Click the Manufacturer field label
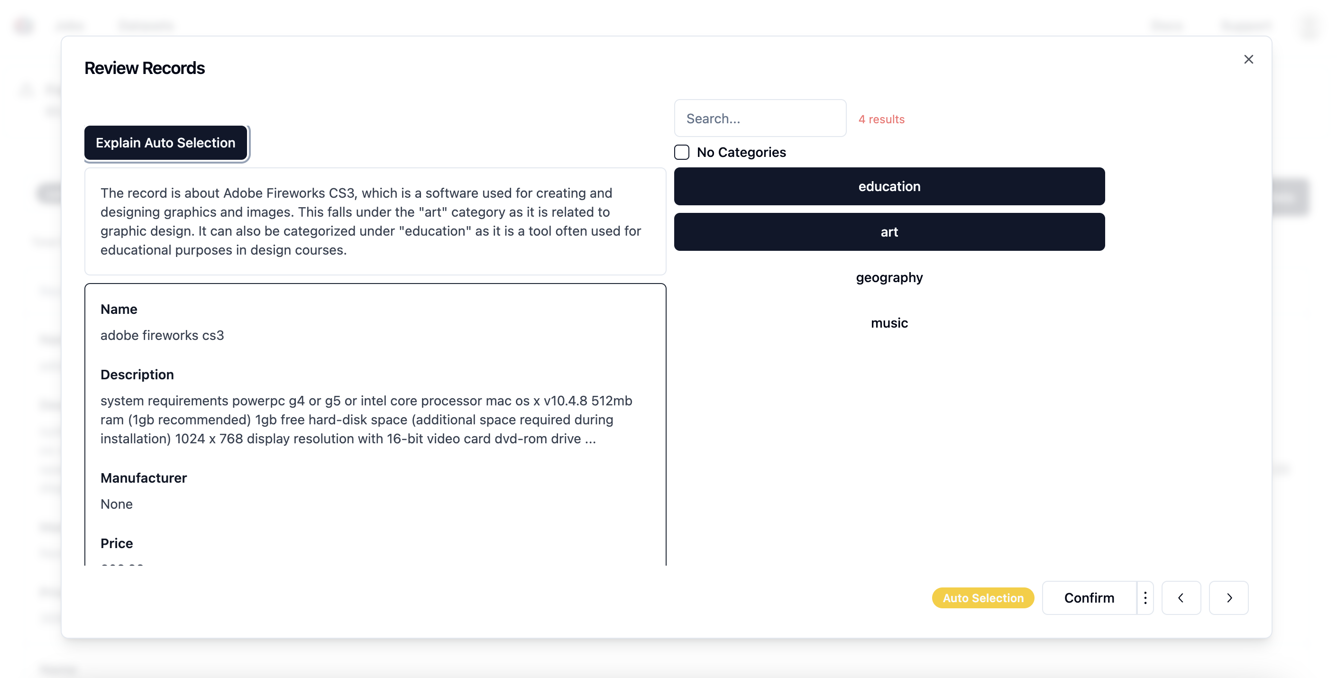The image size is (1337, 678). click(x=143, y=478)
